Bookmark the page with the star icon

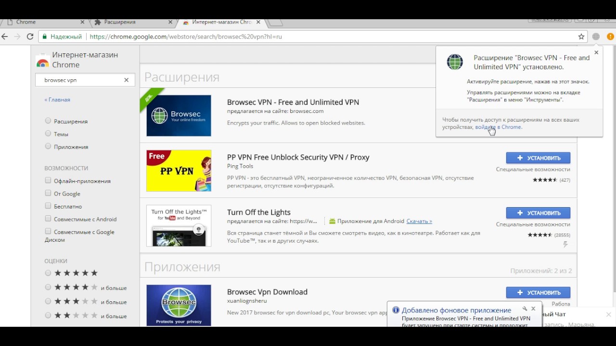pos(581,37)
